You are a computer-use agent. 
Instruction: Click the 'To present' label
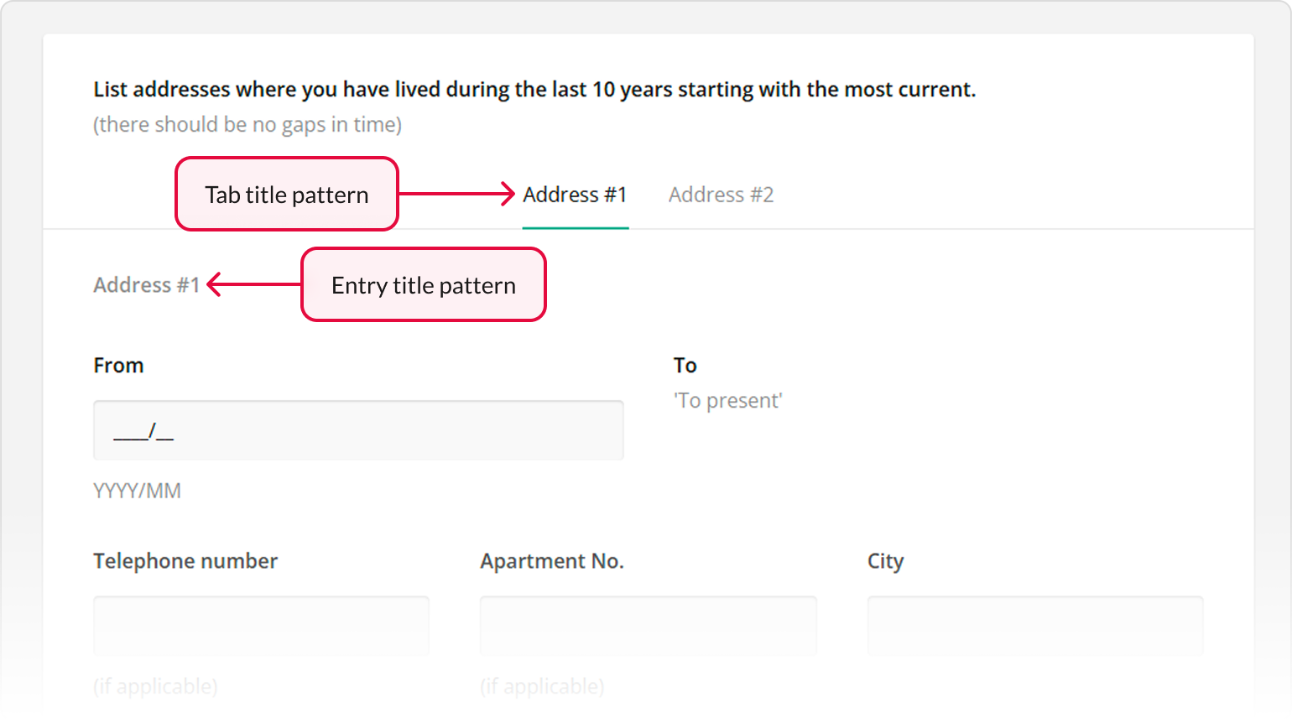coord(728,400)
